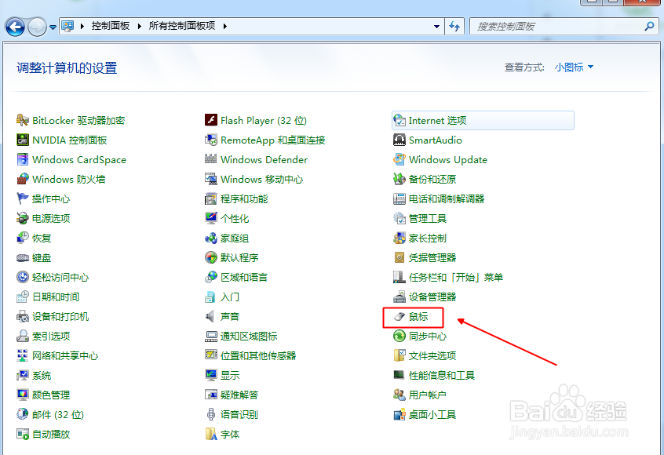This screenshot has height=455, width=664.
Task: Click the 鼠标 mouse icon
Action: click(x=399, y=316)
